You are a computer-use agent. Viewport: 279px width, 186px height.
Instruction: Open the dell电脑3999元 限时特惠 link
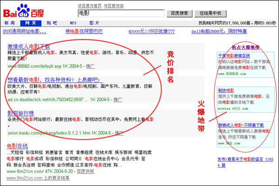point(219,32)
